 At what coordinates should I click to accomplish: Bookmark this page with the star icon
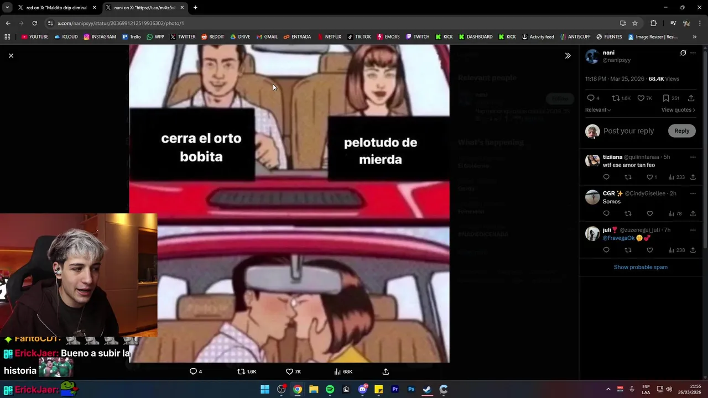(x=635, y=23)
